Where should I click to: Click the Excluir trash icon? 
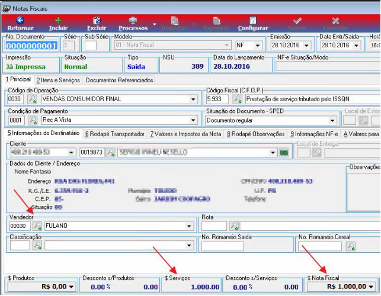(x=97, y=20)
